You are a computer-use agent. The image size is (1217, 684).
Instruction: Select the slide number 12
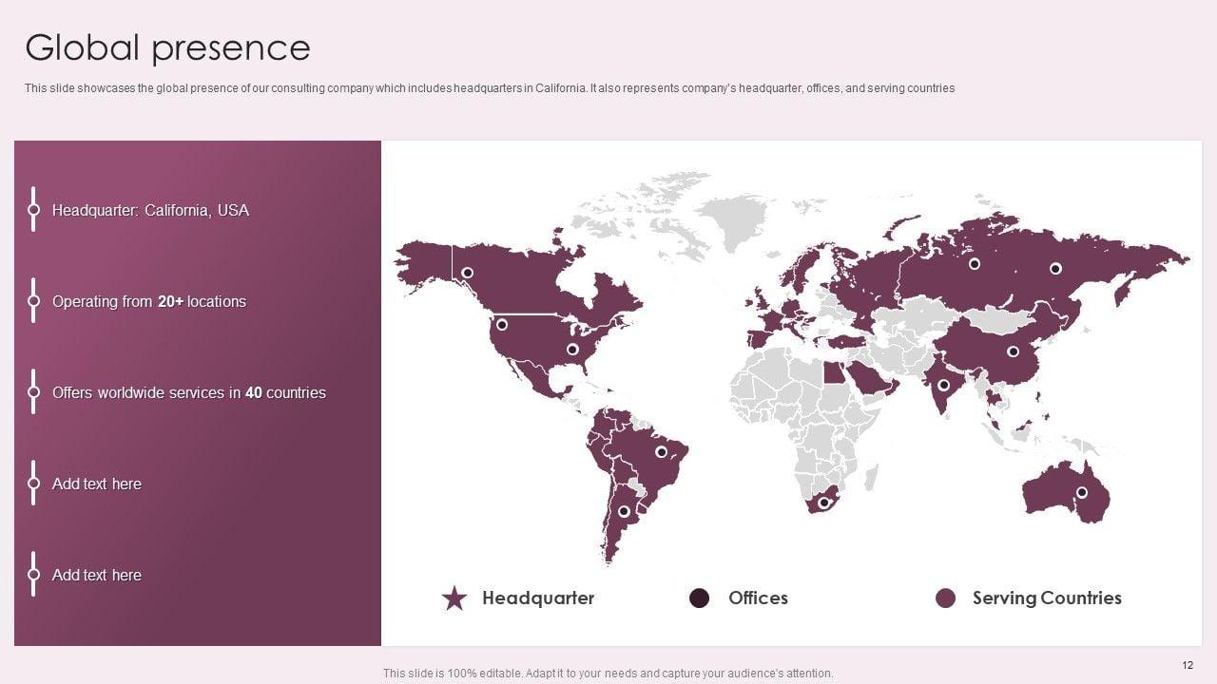click(x=1187, y=664)
